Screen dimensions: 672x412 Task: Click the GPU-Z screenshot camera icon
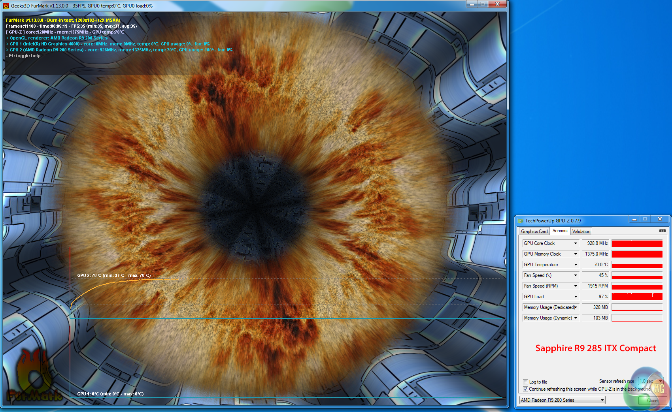(x=662, y=231)
